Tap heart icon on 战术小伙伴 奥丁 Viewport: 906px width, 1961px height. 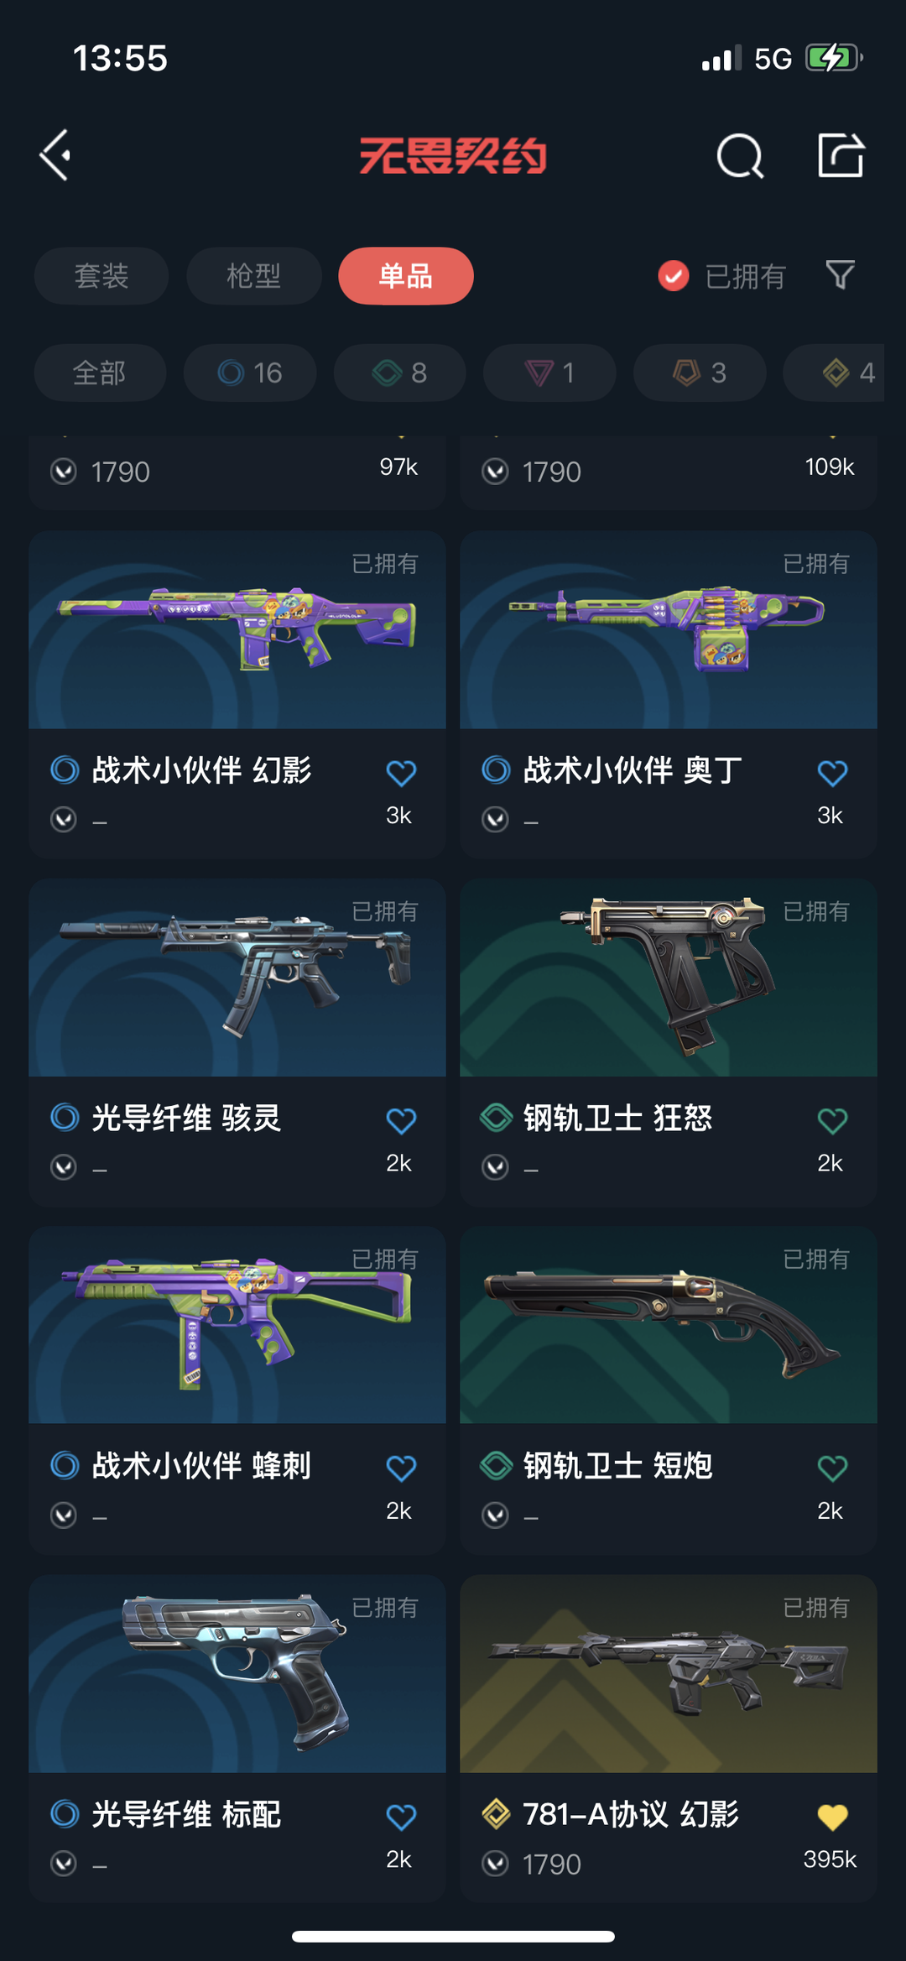832,772
